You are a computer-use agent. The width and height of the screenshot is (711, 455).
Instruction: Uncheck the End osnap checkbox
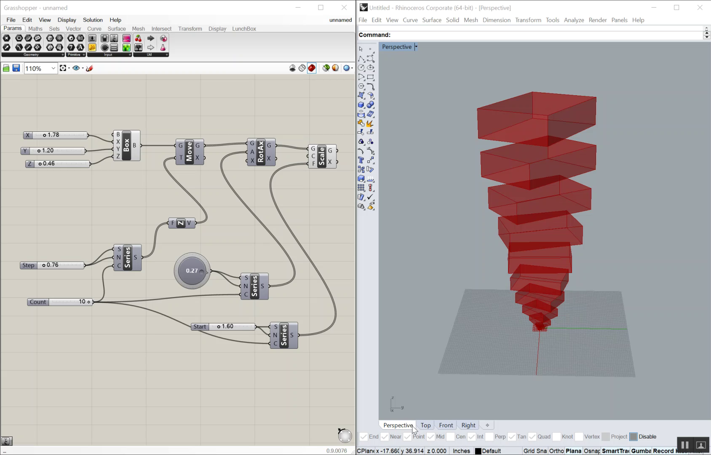(x=363, y=436)
